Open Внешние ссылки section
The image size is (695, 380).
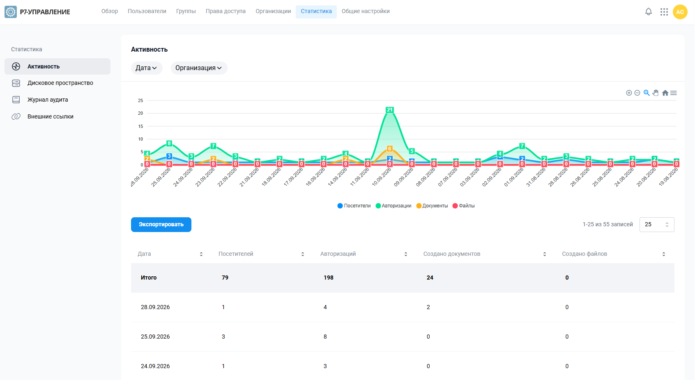pos(58,116)
